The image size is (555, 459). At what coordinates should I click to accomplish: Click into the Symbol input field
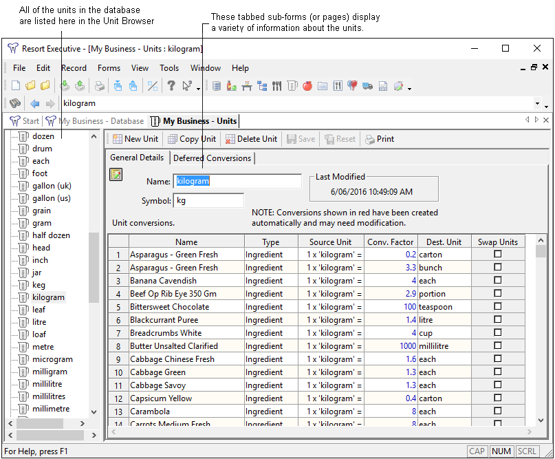[x=208, y=200]
